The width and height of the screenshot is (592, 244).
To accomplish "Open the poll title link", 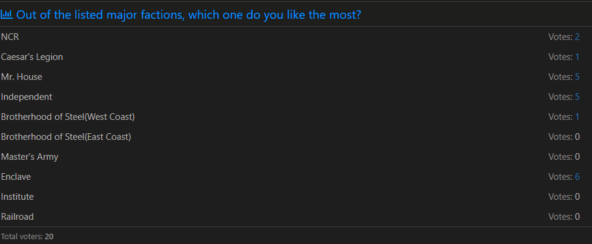I will (x=189, y=15).
